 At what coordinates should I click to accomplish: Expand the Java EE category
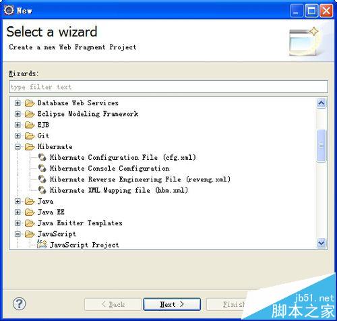(x=18, y=212)
